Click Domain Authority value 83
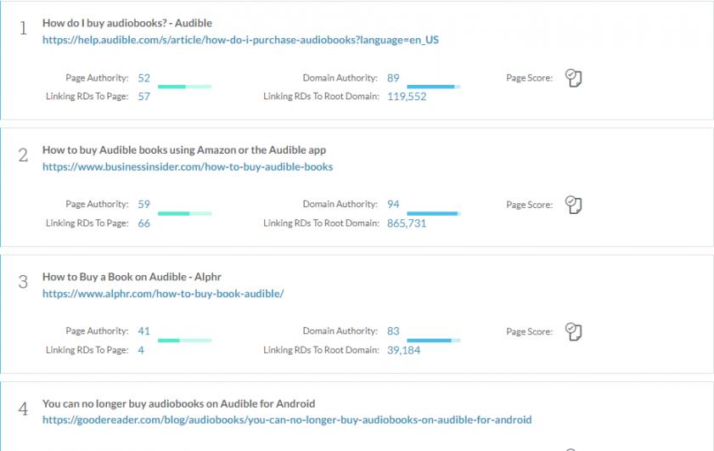714x451 pixels. coord(393,331)
